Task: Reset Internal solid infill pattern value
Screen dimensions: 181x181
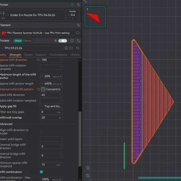Action: point(38,89)
